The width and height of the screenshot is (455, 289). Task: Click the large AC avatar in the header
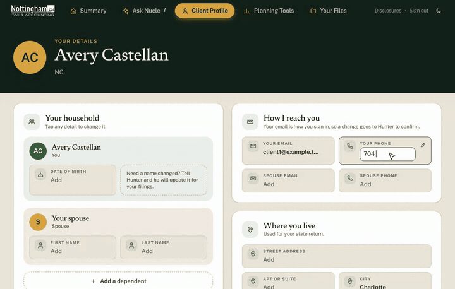(30, 57)
